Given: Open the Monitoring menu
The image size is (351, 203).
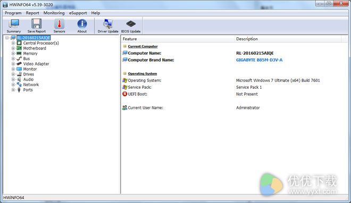Looking at the screenshot, I should pyautogui.click(x=54, y=13).
